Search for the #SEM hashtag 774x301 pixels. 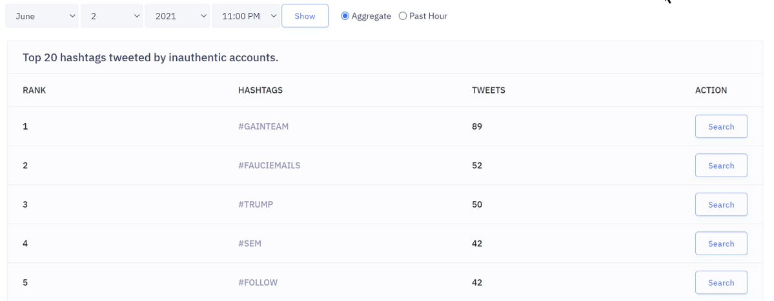click(x=721, y=244)
